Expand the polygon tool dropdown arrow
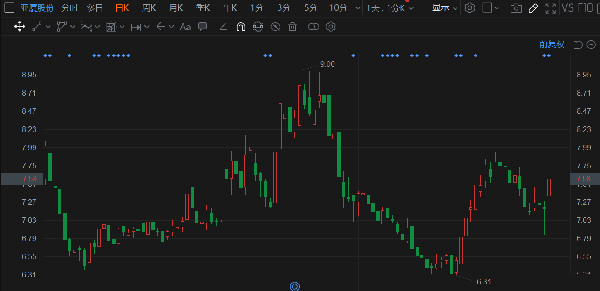Image resolution: width=600 pixels, height=291 pixels. 73,27
